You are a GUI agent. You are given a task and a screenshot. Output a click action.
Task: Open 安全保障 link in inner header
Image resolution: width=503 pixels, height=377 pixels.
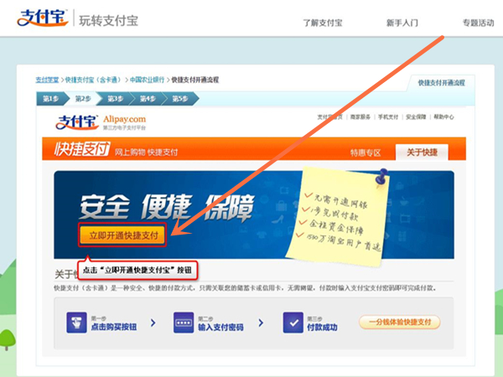(x=416, y=117)
